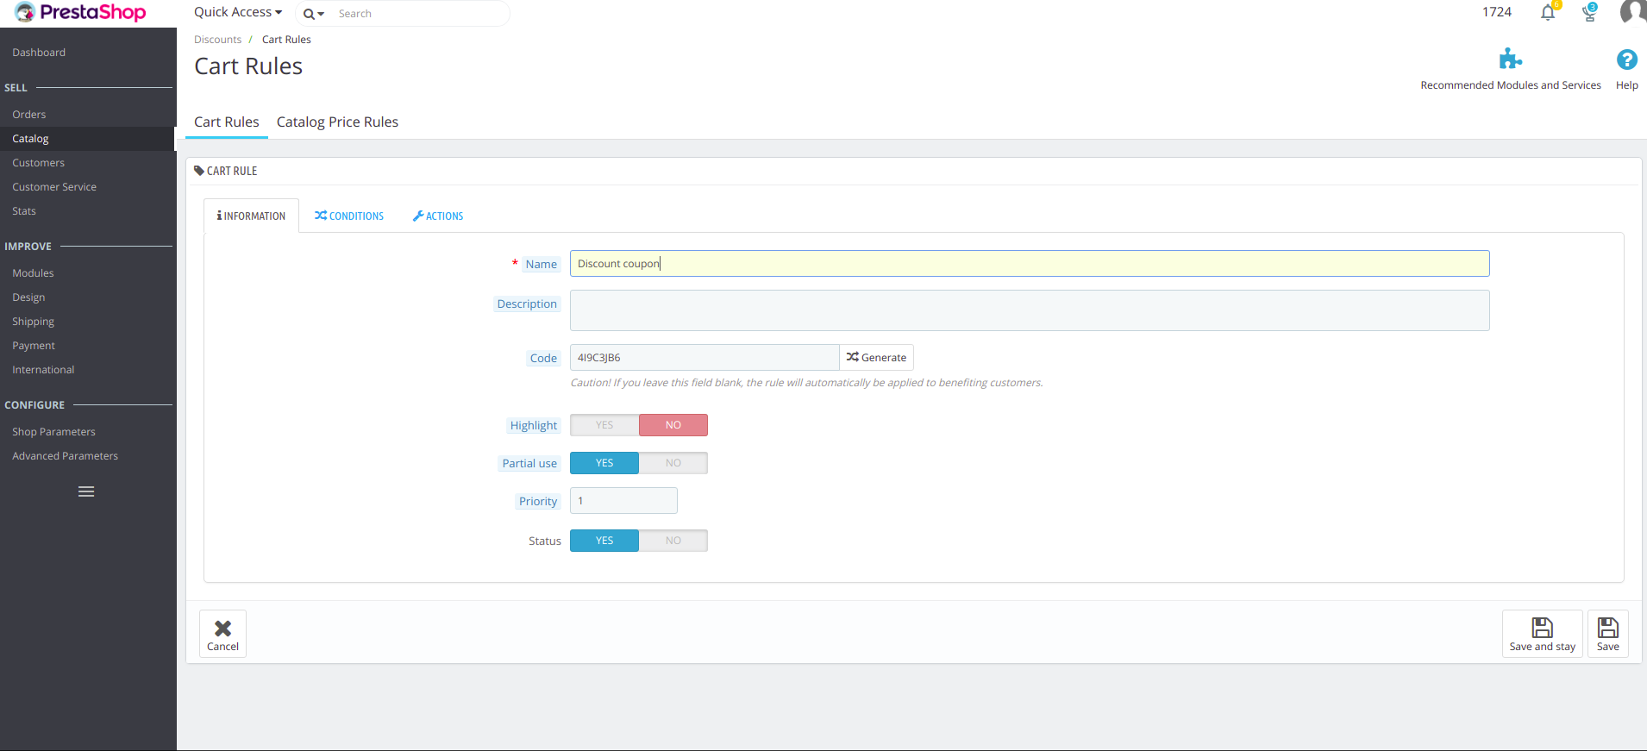Open the trophy achievements icon

[x=1589, y=13]
